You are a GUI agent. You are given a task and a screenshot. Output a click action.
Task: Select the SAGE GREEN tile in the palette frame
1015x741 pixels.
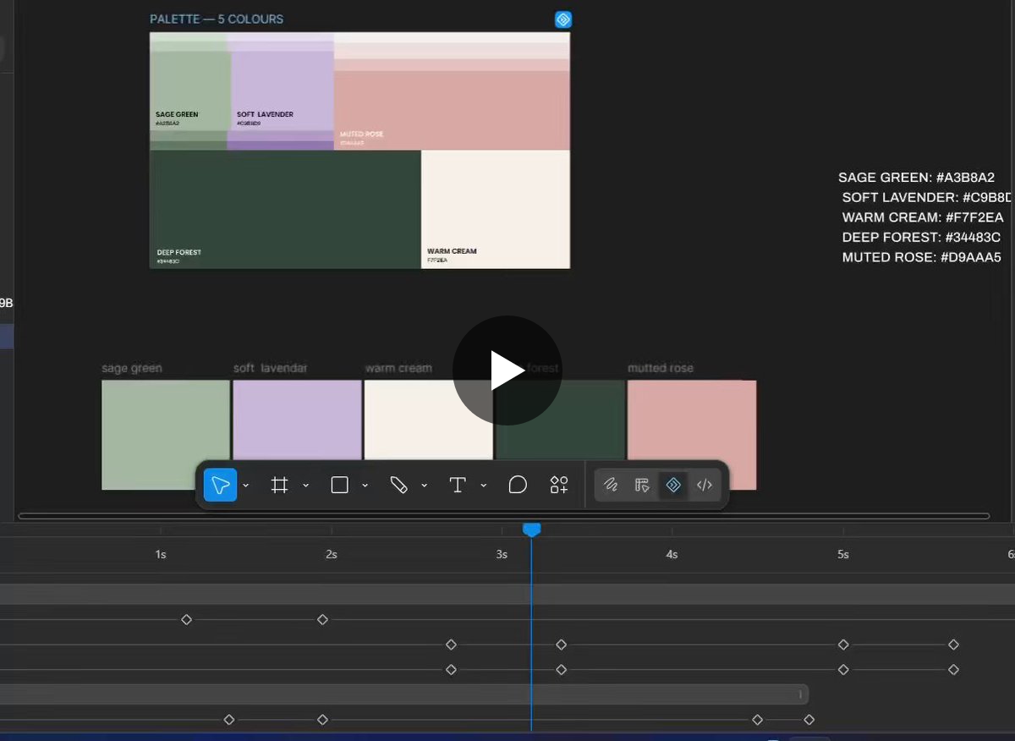[x=190, y=91]
